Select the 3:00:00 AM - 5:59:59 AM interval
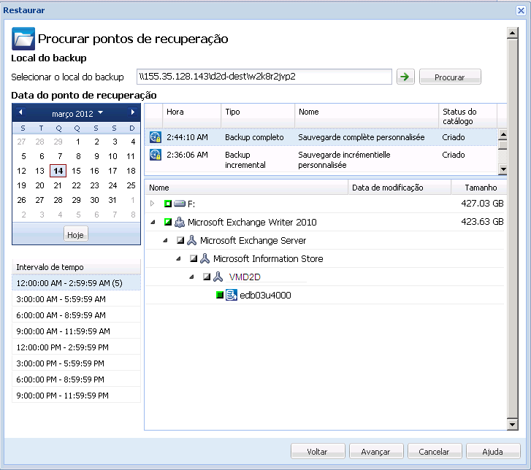The width and height of the screenshot is (531, 470). point(62,298)
